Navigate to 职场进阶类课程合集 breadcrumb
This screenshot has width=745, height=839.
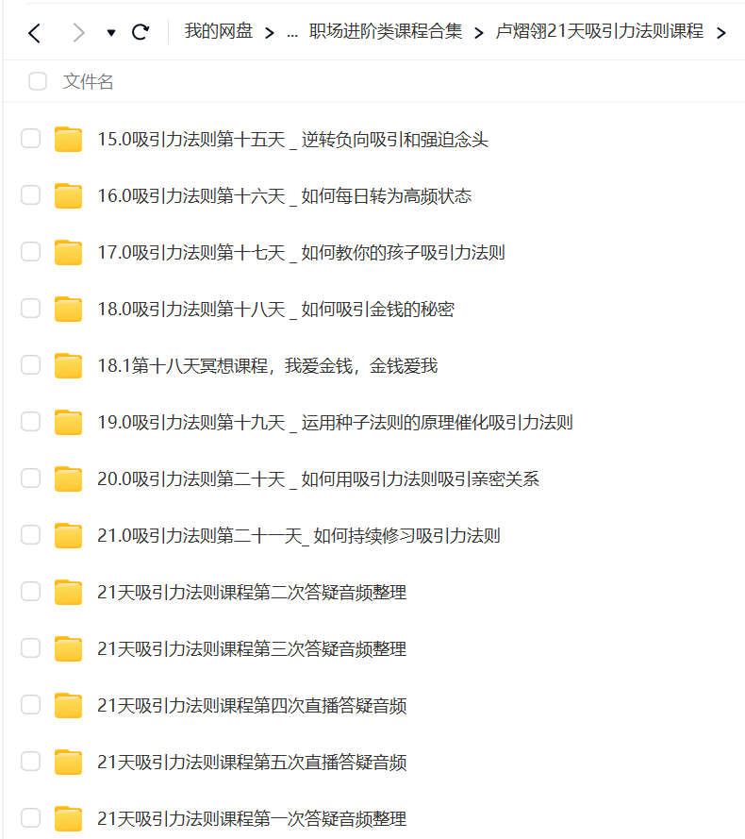click(x=386, y=31)
